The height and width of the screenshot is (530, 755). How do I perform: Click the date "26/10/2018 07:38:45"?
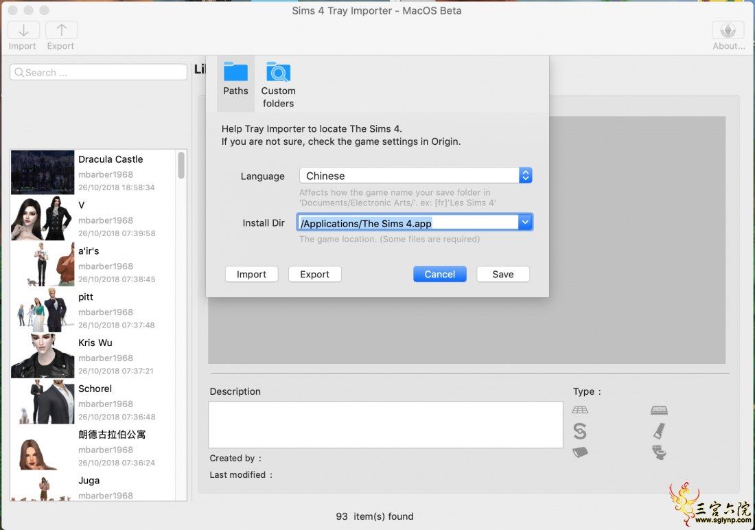pyautogui.click(x=117, y=279)
